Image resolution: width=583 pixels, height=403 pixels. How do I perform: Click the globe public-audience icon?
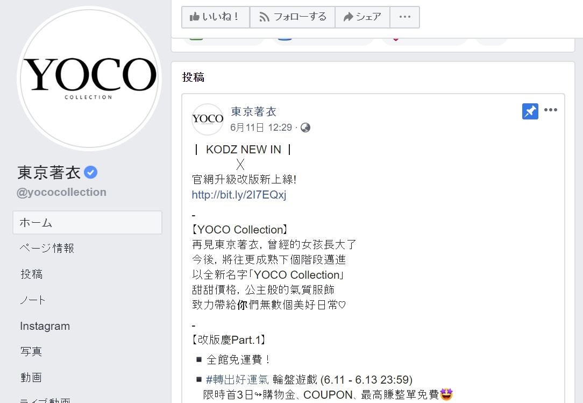point(305,128)
